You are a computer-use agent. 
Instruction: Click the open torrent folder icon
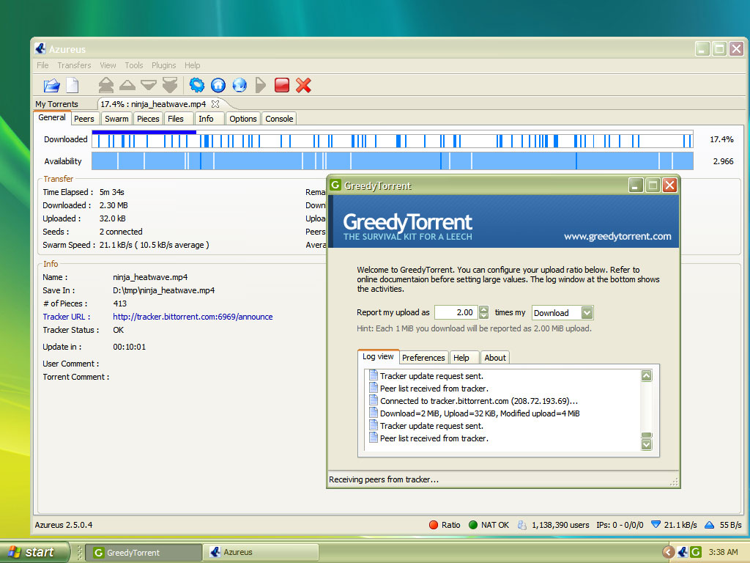(52, 86)
